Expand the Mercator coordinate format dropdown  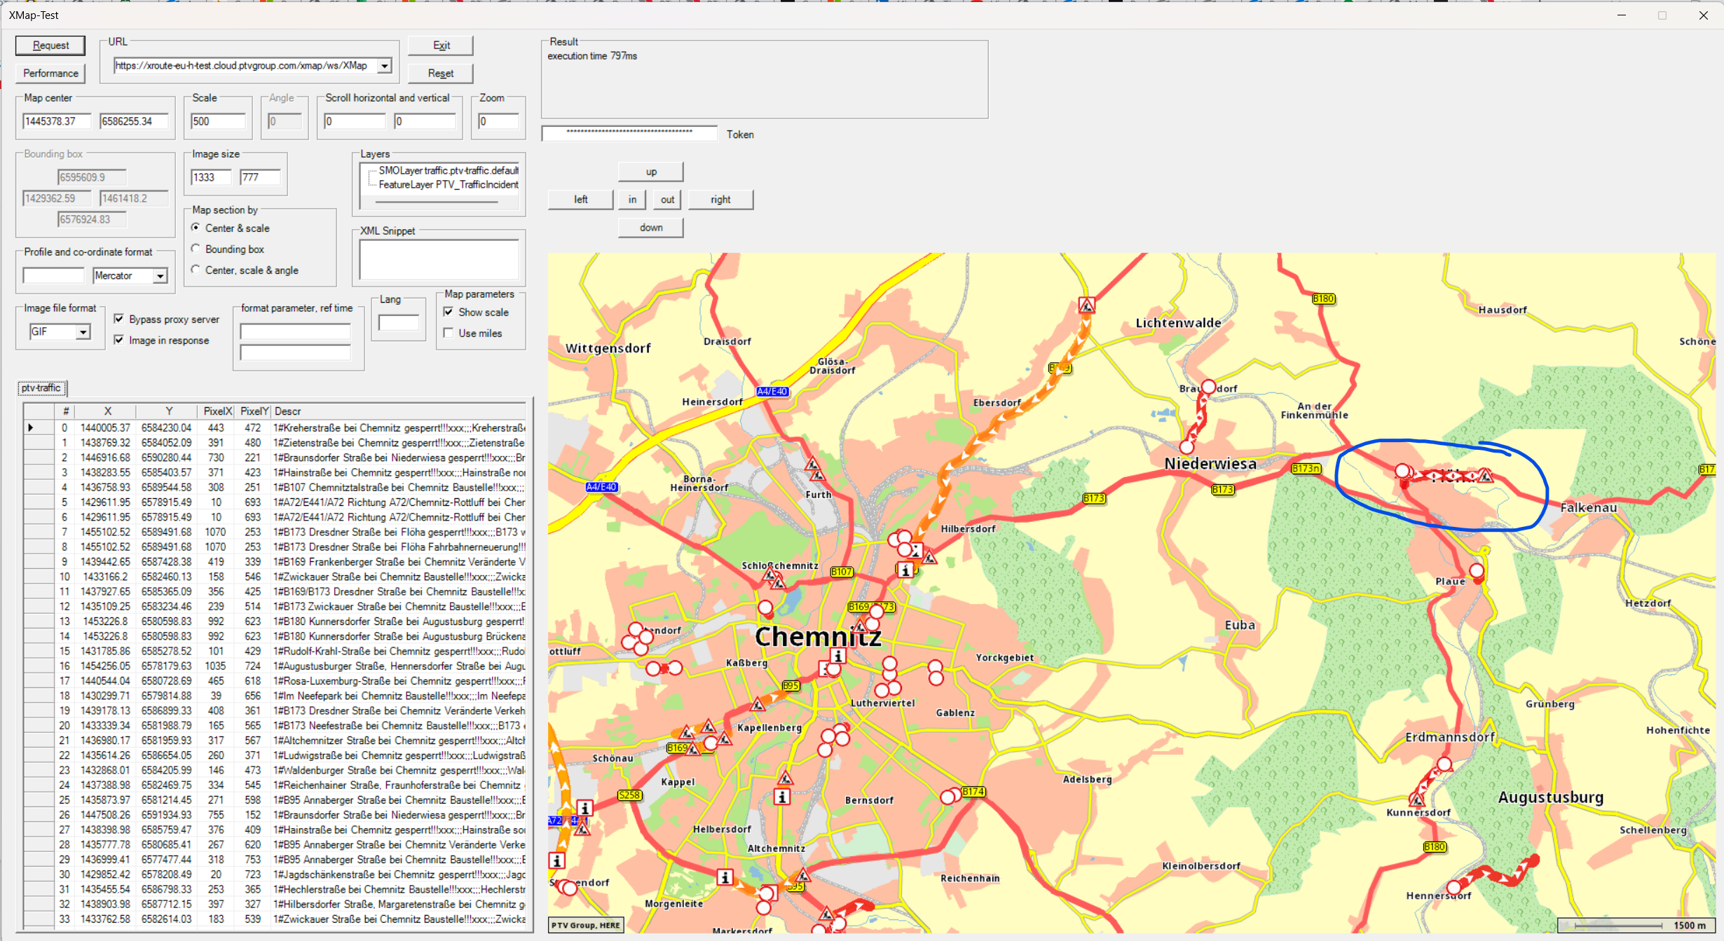tap(160, 276)
